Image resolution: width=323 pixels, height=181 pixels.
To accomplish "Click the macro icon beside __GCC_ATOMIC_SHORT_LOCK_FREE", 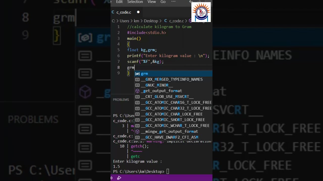I will (137, 120).
